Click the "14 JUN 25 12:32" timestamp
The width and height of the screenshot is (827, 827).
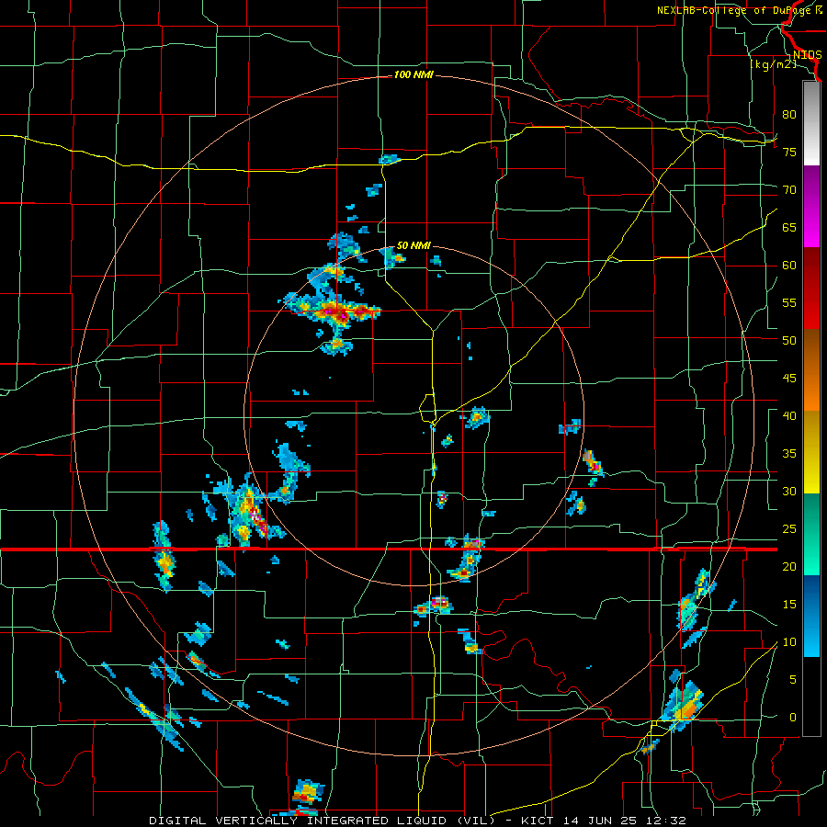click(626, 821)
